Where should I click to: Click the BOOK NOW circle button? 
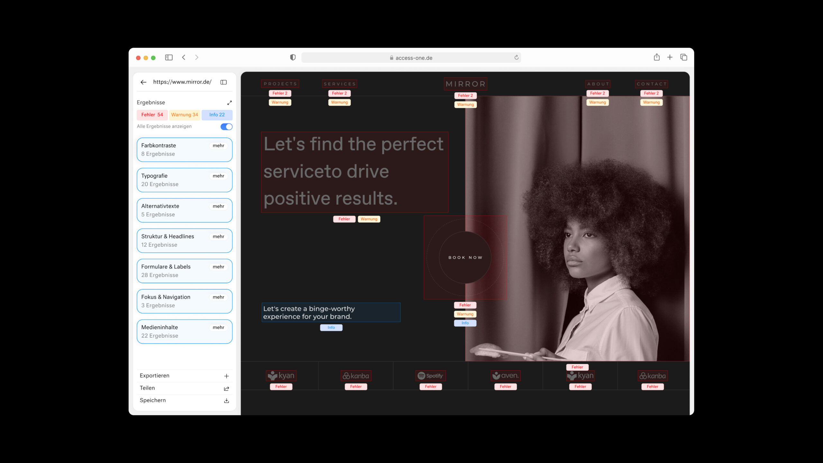pyautogui.click(x=465, y=258)
